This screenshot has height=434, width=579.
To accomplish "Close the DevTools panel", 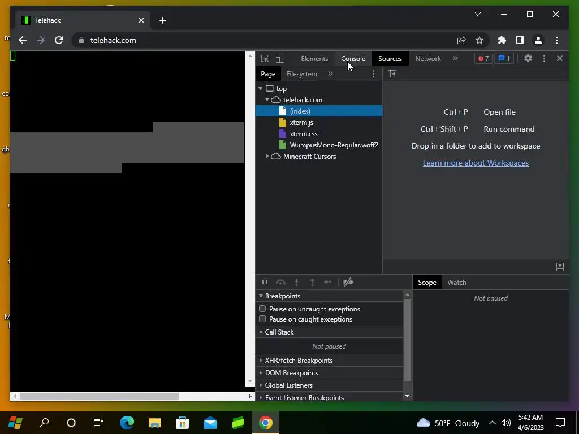I will [x=560, y=58].
